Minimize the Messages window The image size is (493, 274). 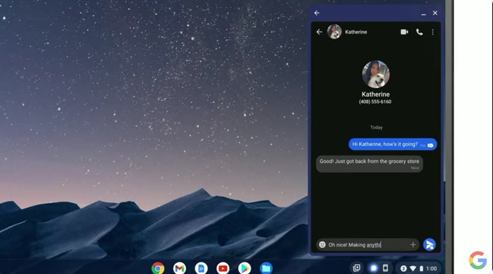tap(424, 14)
